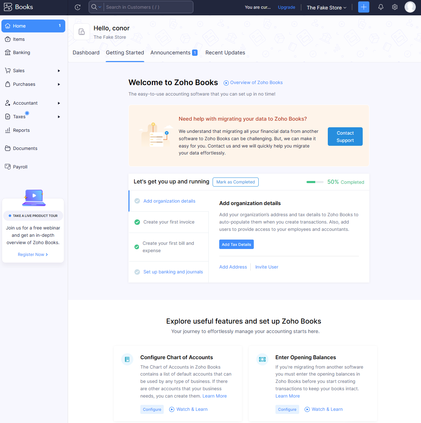This screenshot has width=421, height=423.
Task: Go to Home in the sidebar
Action: coord(33,26)
